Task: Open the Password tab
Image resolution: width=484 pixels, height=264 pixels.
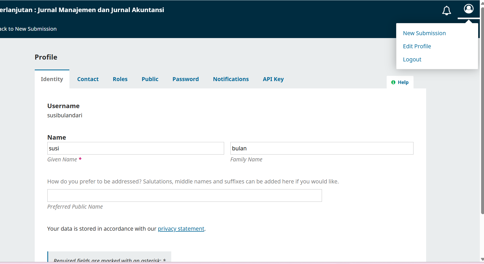Action: [x=185, y=79]
